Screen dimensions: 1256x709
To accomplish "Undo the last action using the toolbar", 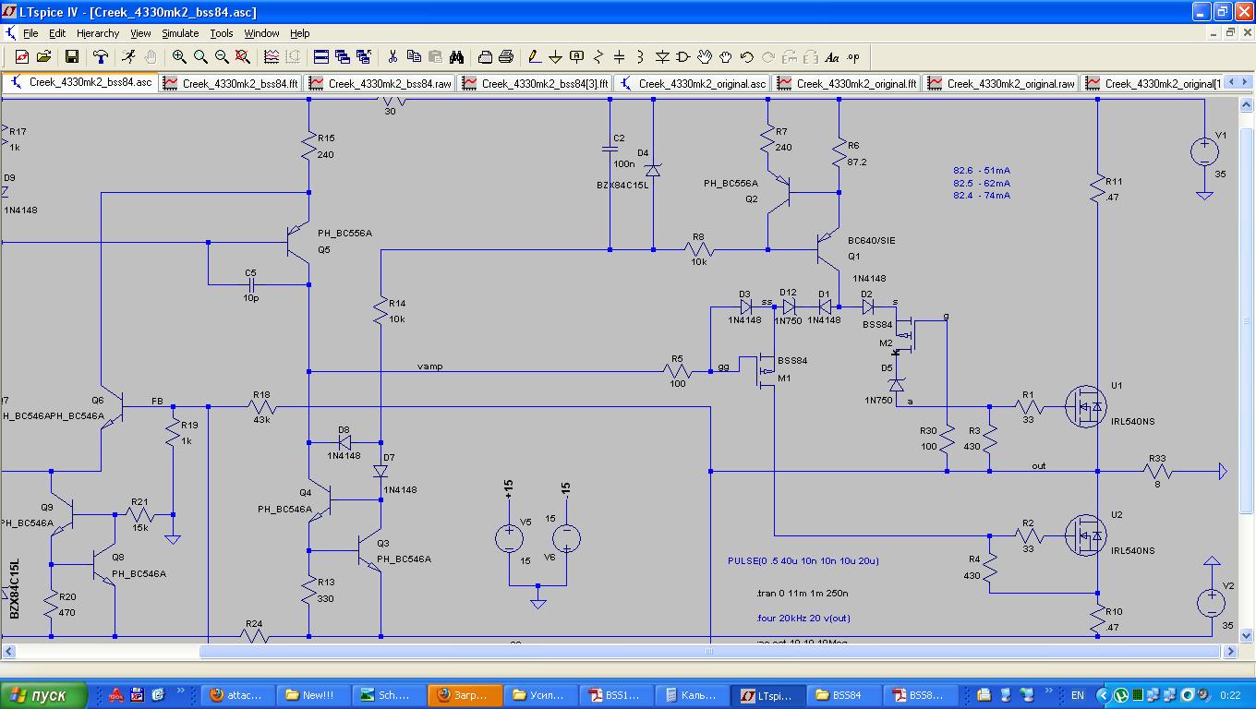I will point(747,57).
